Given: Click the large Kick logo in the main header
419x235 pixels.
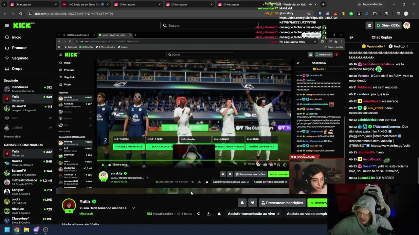Looking at the screenshot, I should pyautogui.click(x=24, y=25).
